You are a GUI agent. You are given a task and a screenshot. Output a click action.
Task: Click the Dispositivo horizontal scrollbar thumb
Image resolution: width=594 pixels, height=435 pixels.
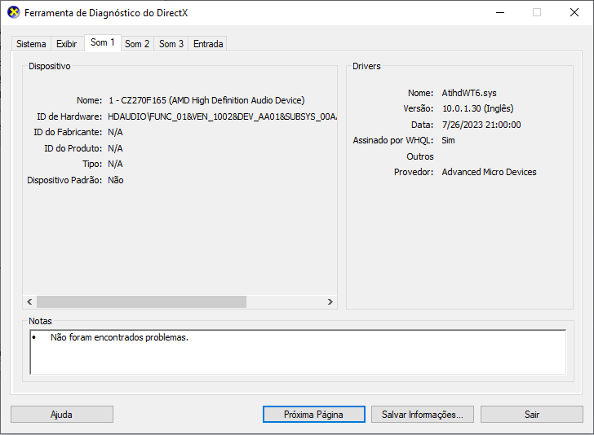pyautogui.click(x=141, y=302)
